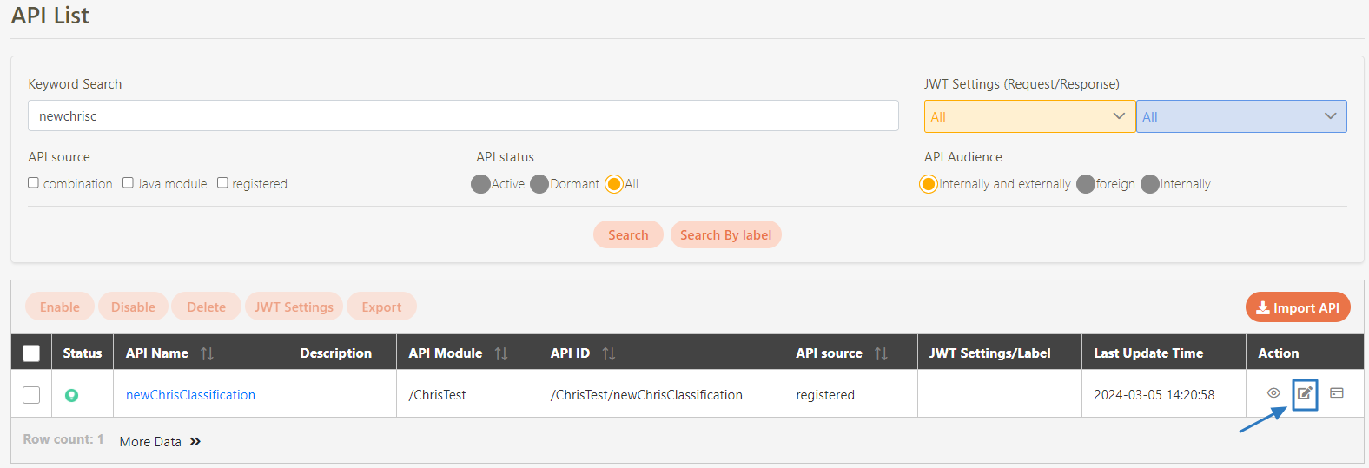Expand the JWT Response settings dropdown
The width and height of the screenshot is (1369, 468).
(x=1240, y=116)
